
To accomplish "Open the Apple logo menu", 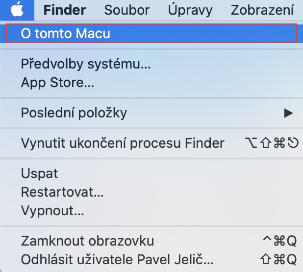I will [17, 10].
